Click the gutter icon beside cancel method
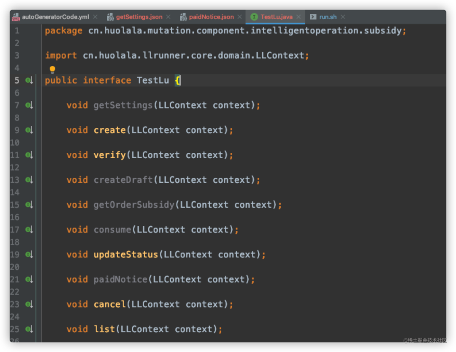This screenshot has height=352, width=456. click(x=29, y=304)
